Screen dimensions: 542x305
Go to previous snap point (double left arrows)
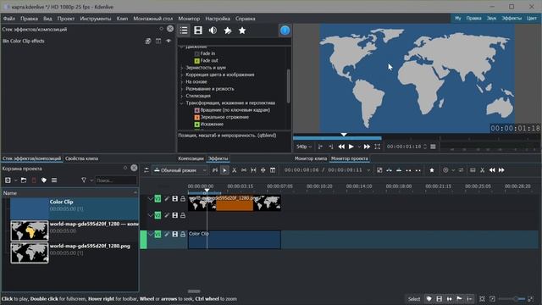pos(492,170)
